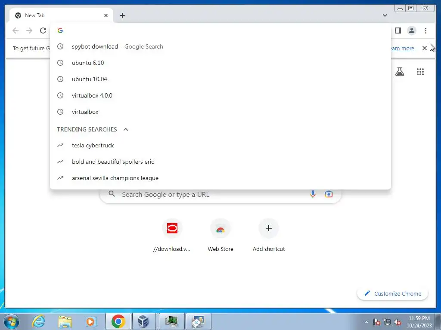441x330 pixels.
Task: Open the Web Store shortcut tile
Action: coord(220,236)
